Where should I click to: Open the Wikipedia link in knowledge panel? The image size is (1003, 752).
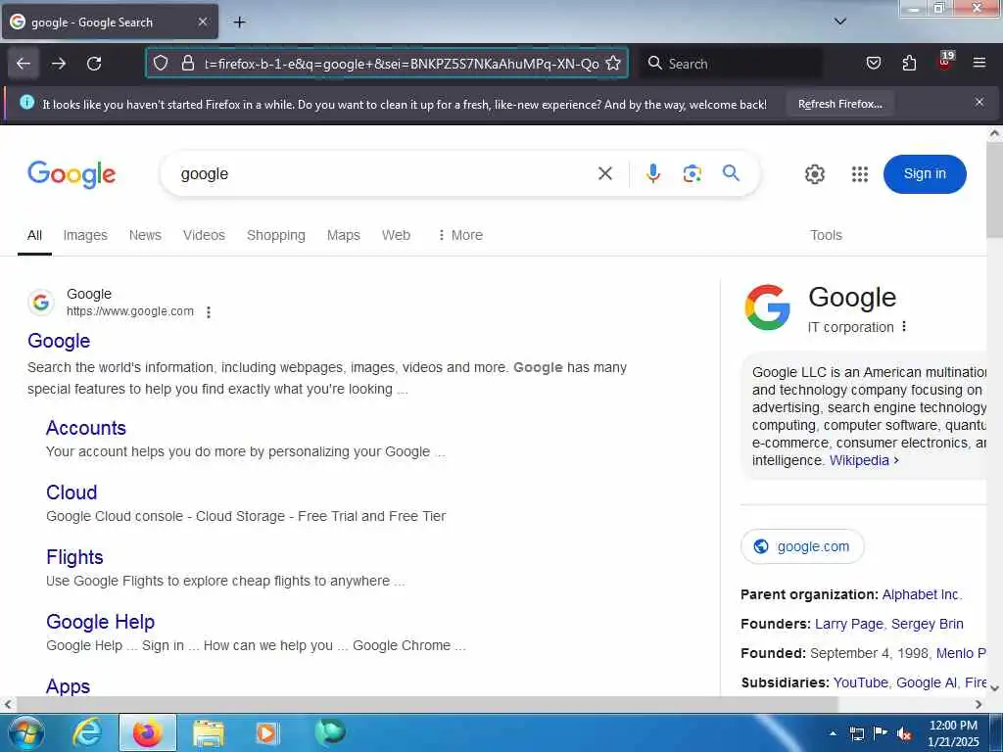coord(864,460)
